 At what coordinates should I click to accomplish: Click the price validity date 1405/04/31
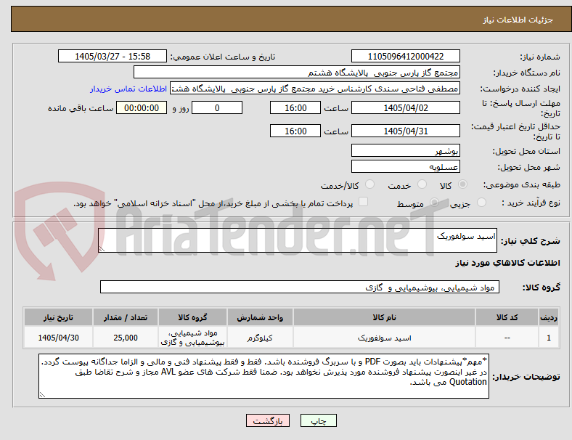405,131
